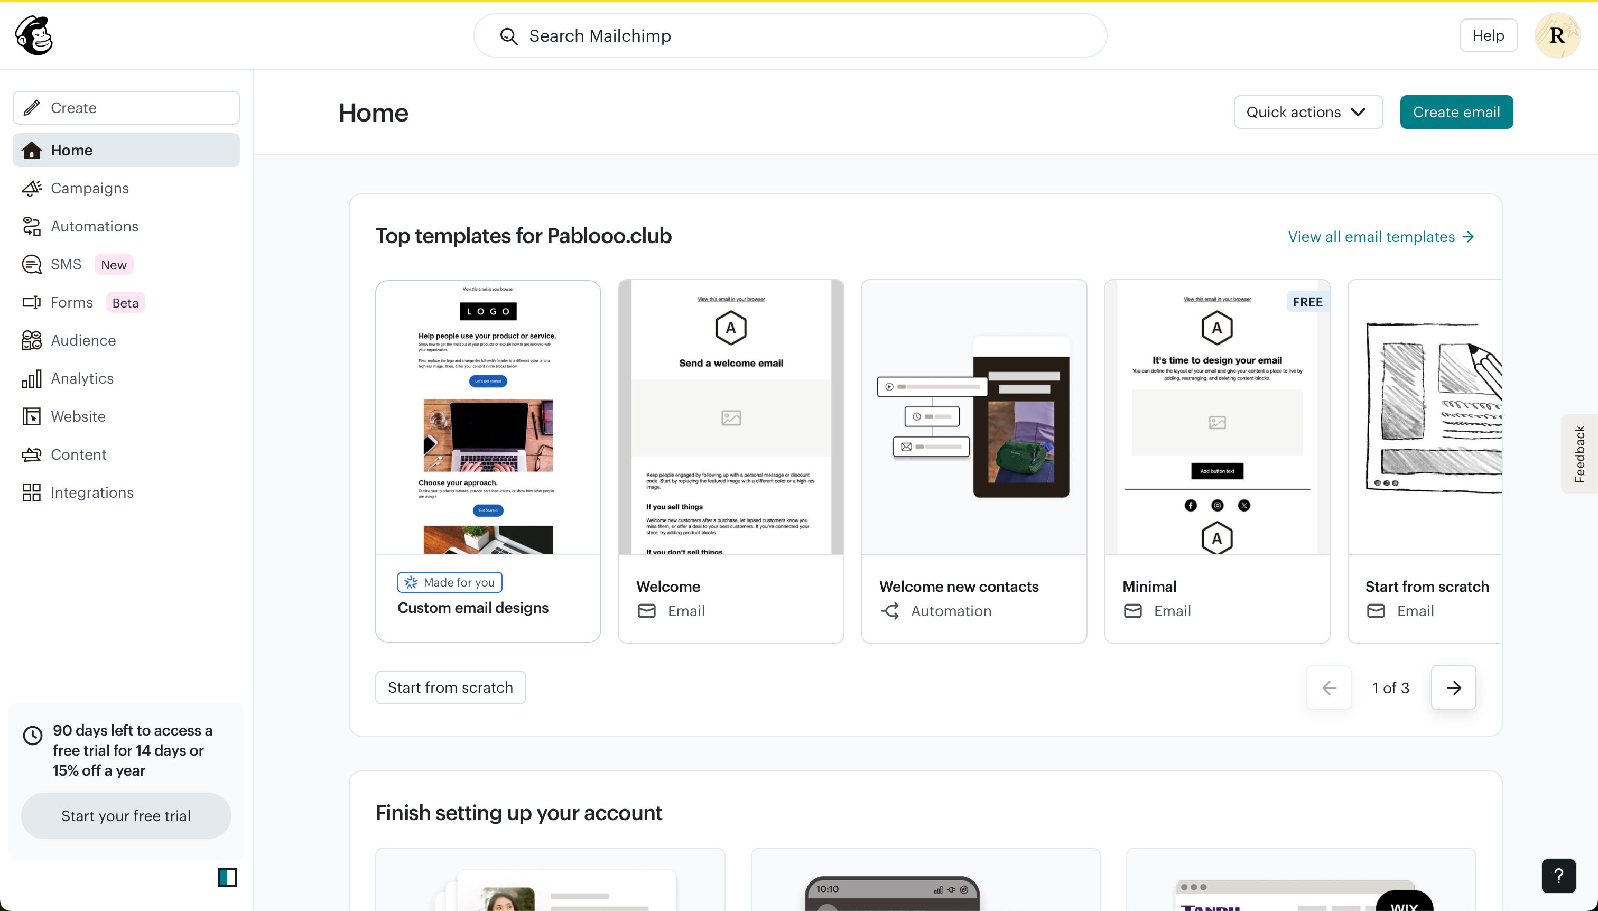
Task: Open View all email templates link
Action: [1381, 237]
